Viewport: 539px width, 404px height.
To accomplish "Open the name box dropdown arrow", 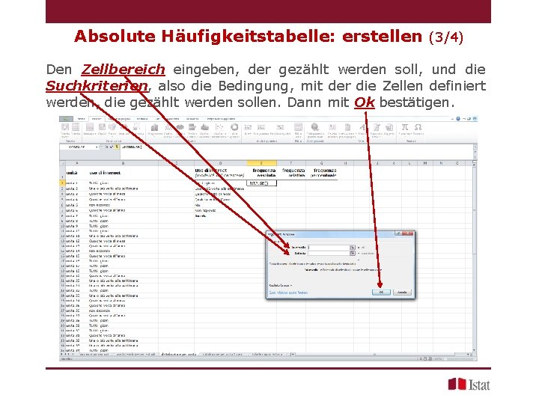I will pos(97,147).
